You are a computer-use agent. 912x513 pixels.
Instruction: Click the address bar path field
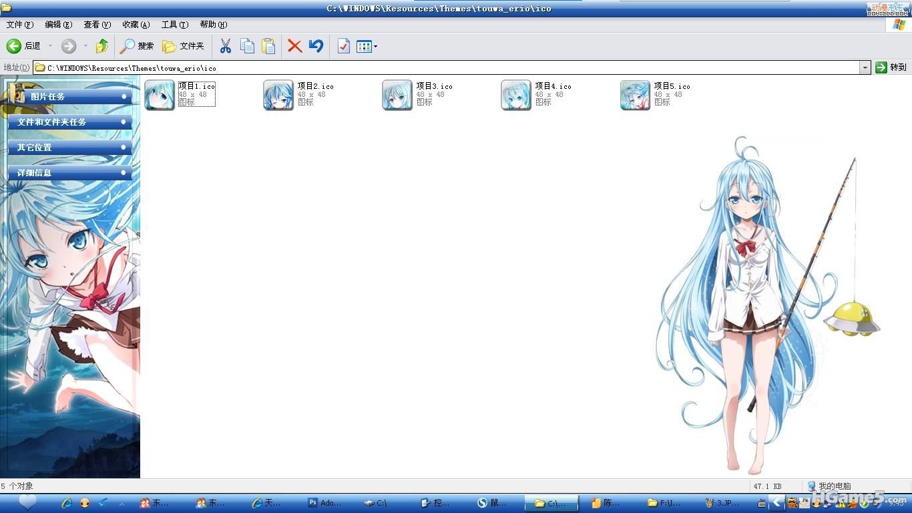[x=446, y=67]
